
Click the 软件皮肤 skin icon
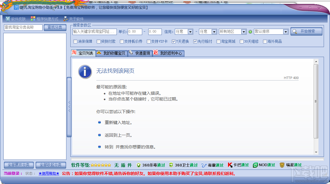point(8,19)
